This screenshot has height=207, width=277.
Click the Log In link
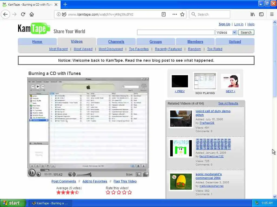click(239, 24)
